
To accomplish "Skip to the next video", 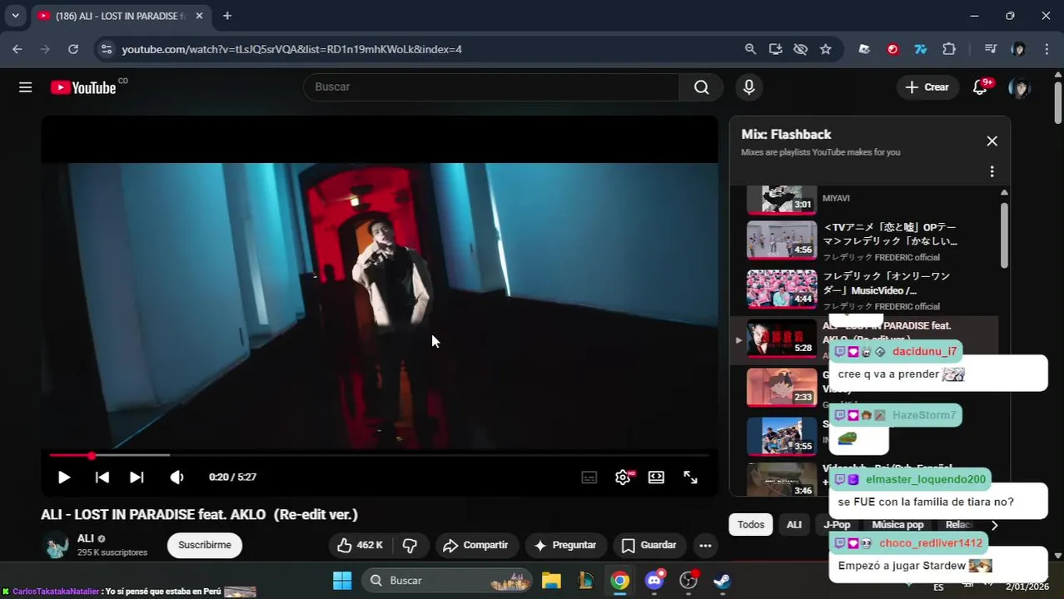I will click(x=137, y=478).
